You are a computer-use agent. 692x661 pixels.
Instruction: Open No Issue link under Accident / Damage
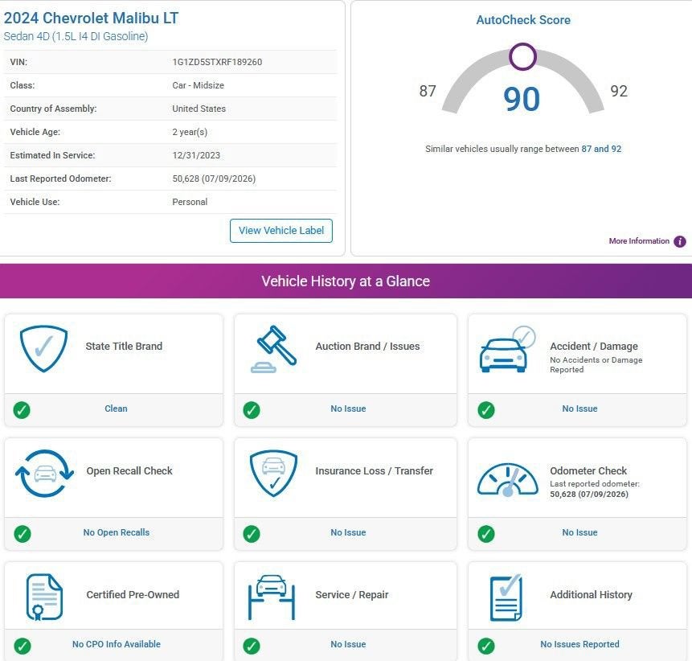579,409
